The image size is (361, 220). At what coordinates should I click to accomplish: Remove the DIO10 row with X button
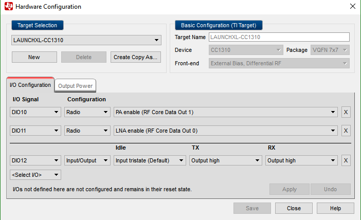click(346, 112)
